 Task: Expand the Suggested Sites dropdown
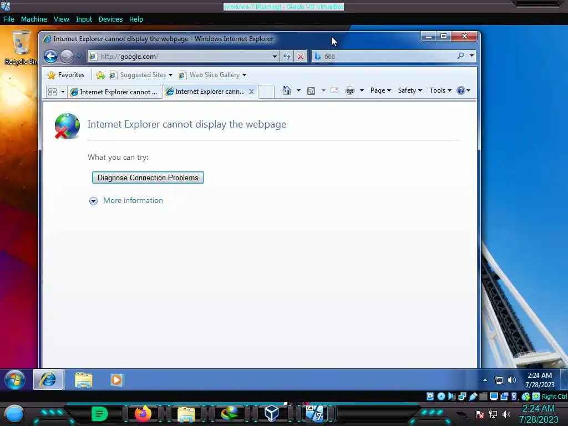(170, 75)
